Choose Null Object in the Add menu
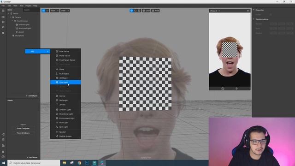Image resolution: width=295 pixels, height=166 pixels. (x=65, y=74)
